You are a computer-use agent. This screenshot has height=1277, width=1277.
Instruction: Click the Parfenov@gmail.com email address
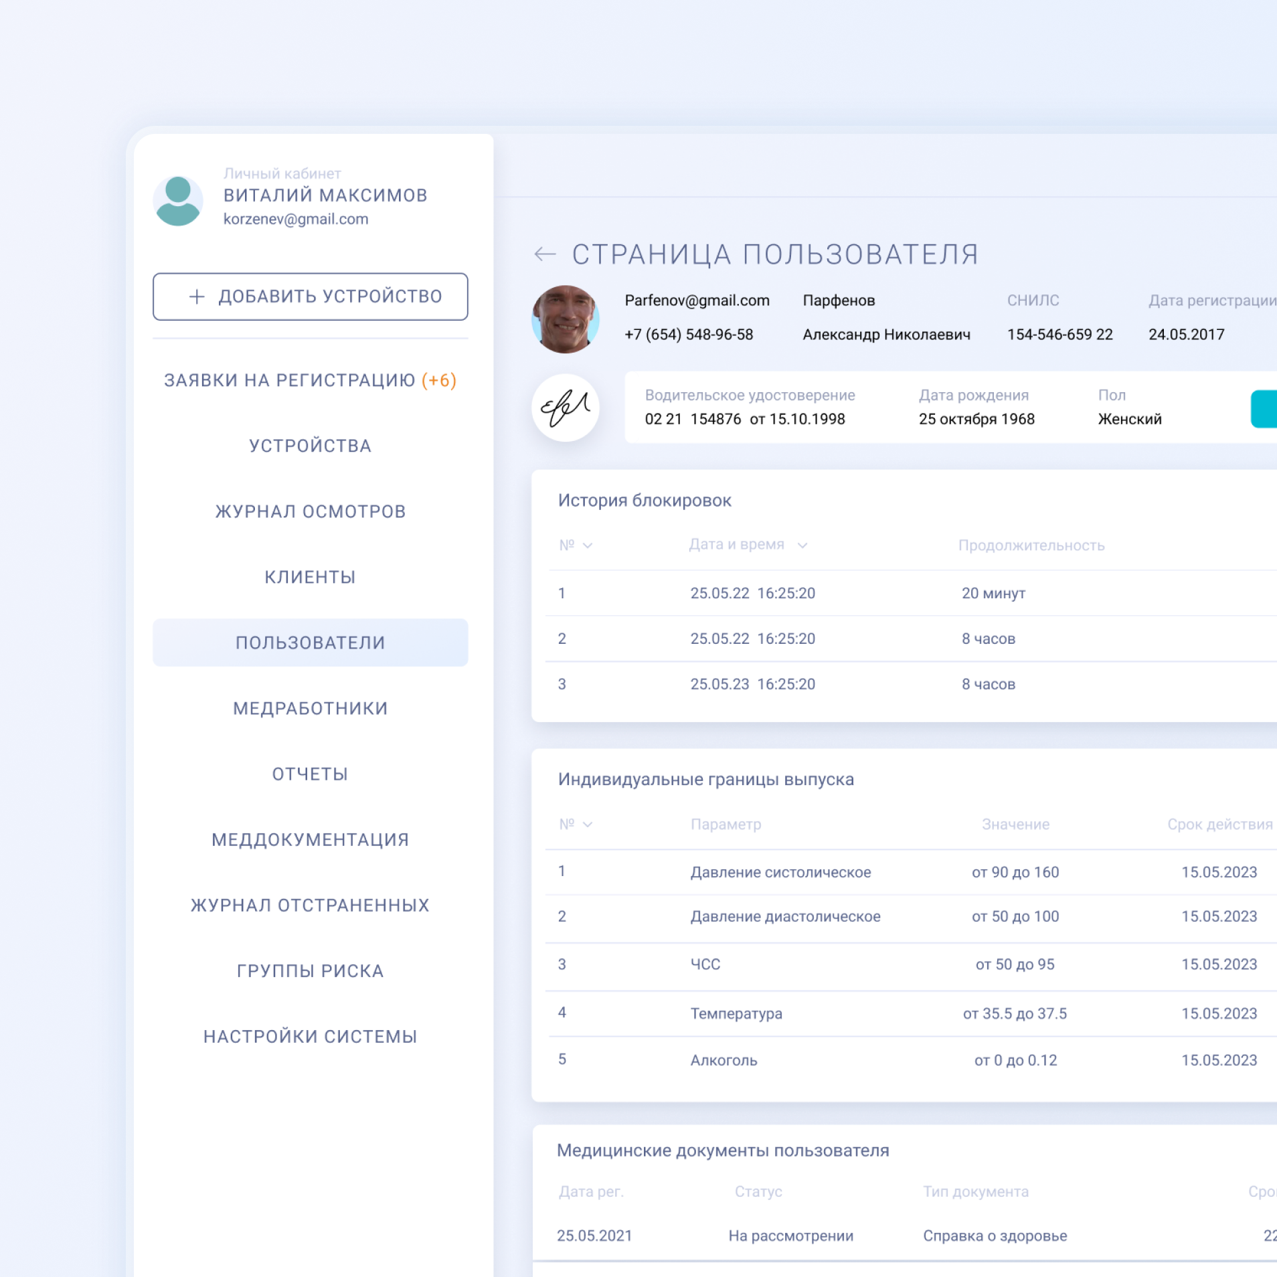[697, 301]
